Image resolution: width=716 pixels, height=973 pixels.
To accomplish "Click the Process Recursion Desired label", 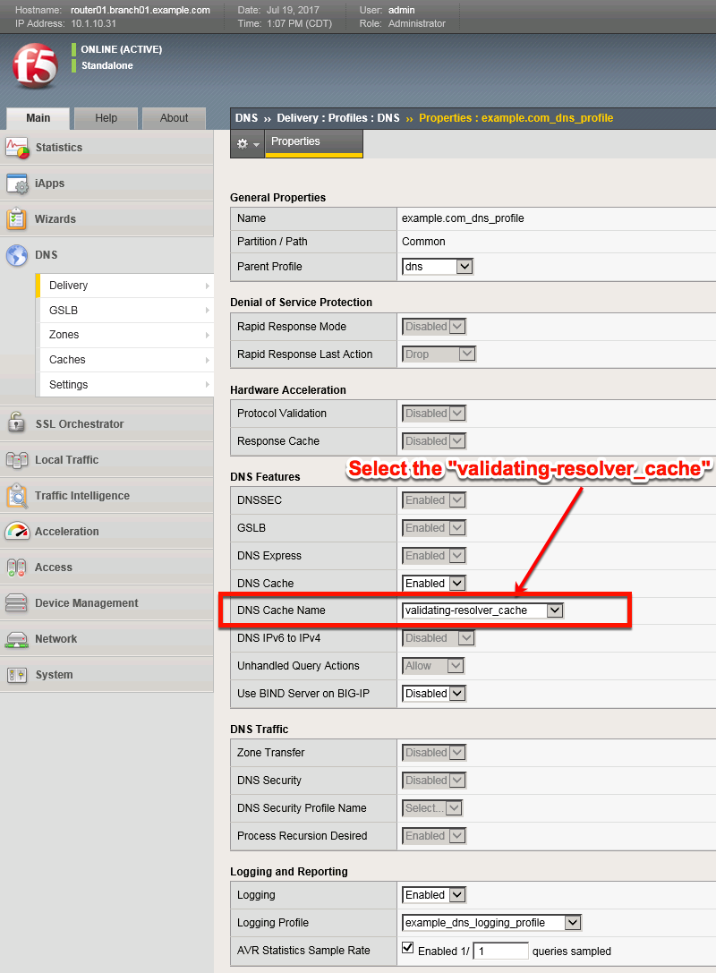I will pyautogui.click(x=303, y=836).
